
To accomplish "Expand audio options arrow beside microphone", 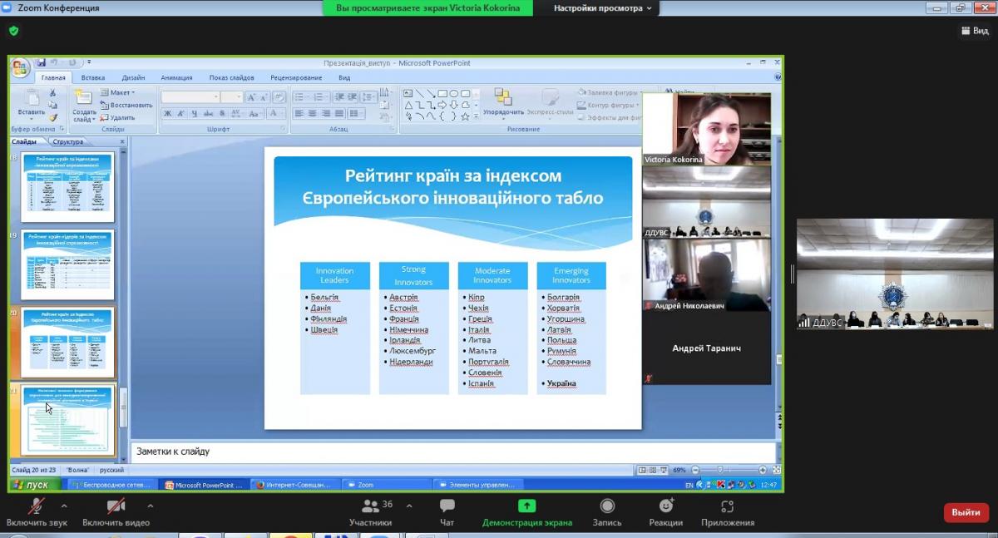I will click(64, 505).
